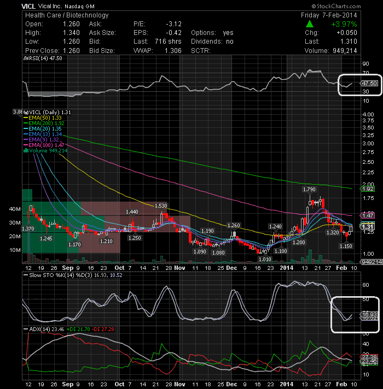Click the Ask Size label

point(102,33)
